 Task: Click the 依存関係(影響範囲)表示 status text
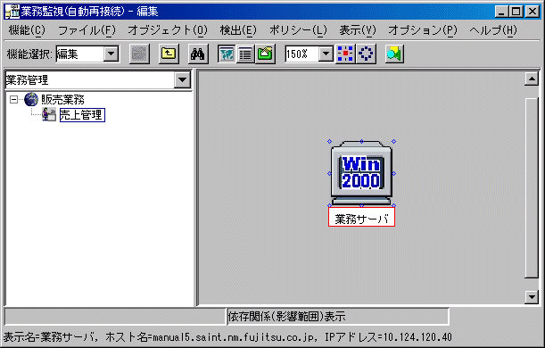click(286, 317)
